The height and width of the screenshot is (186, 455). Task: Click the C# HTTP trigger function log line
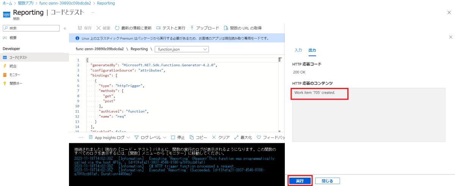coord(155,166)
